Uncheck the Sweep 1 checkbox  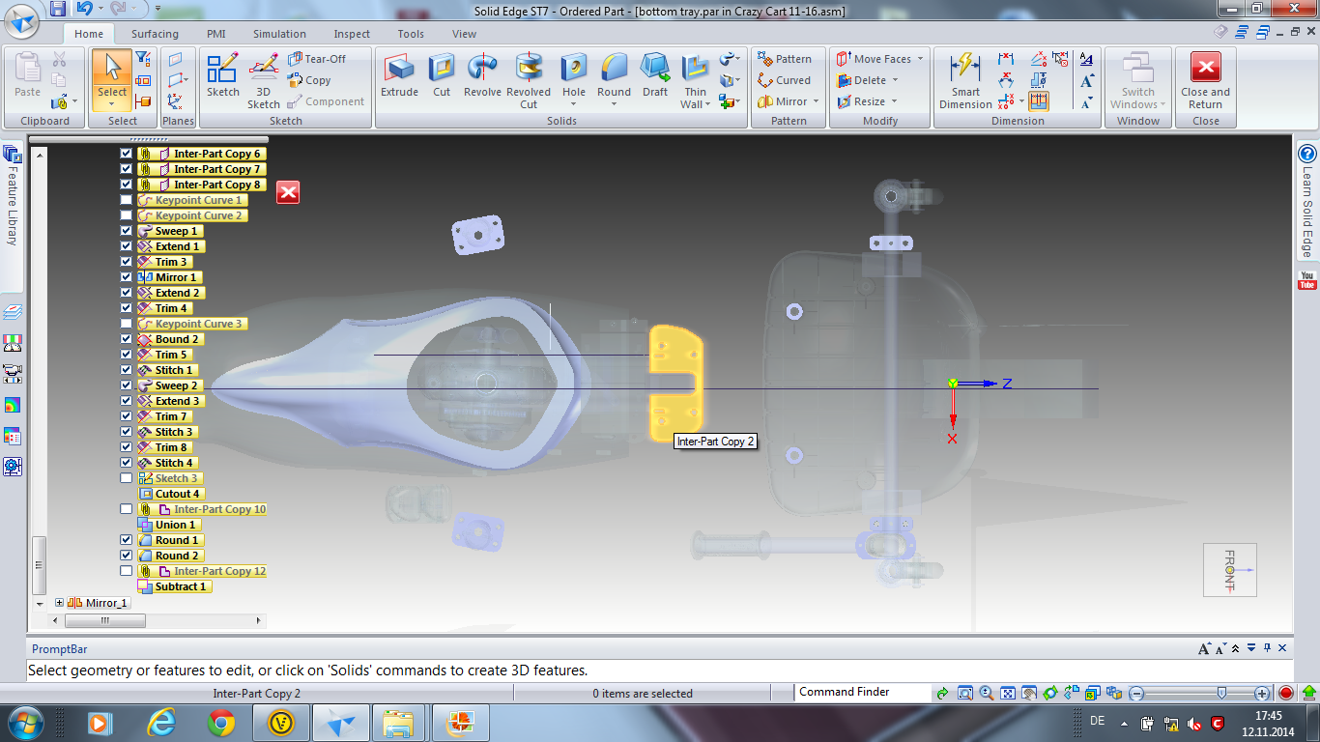126,231
